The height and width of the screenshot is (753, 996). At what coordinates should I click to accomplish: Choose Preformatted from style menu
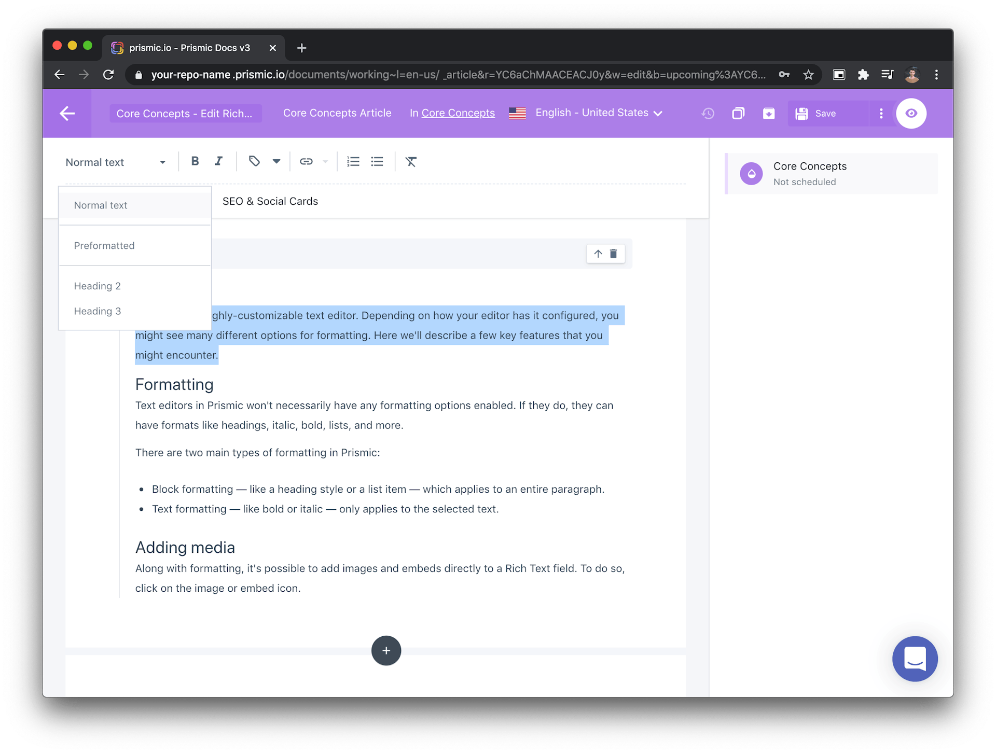coord(104,245)
